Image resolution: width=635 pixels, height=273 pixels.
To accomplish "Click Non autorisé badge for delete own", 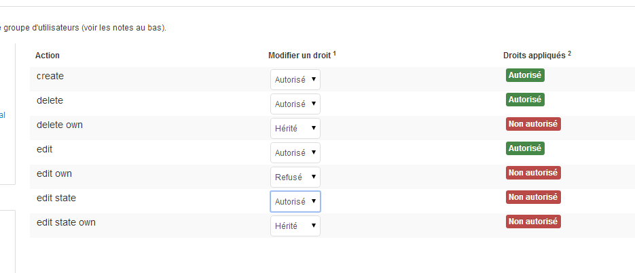I will click(533, 124).
